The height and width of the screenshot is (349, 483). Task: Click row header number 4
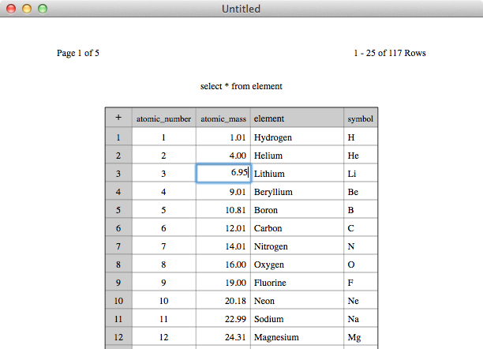(x=118, y=191)
